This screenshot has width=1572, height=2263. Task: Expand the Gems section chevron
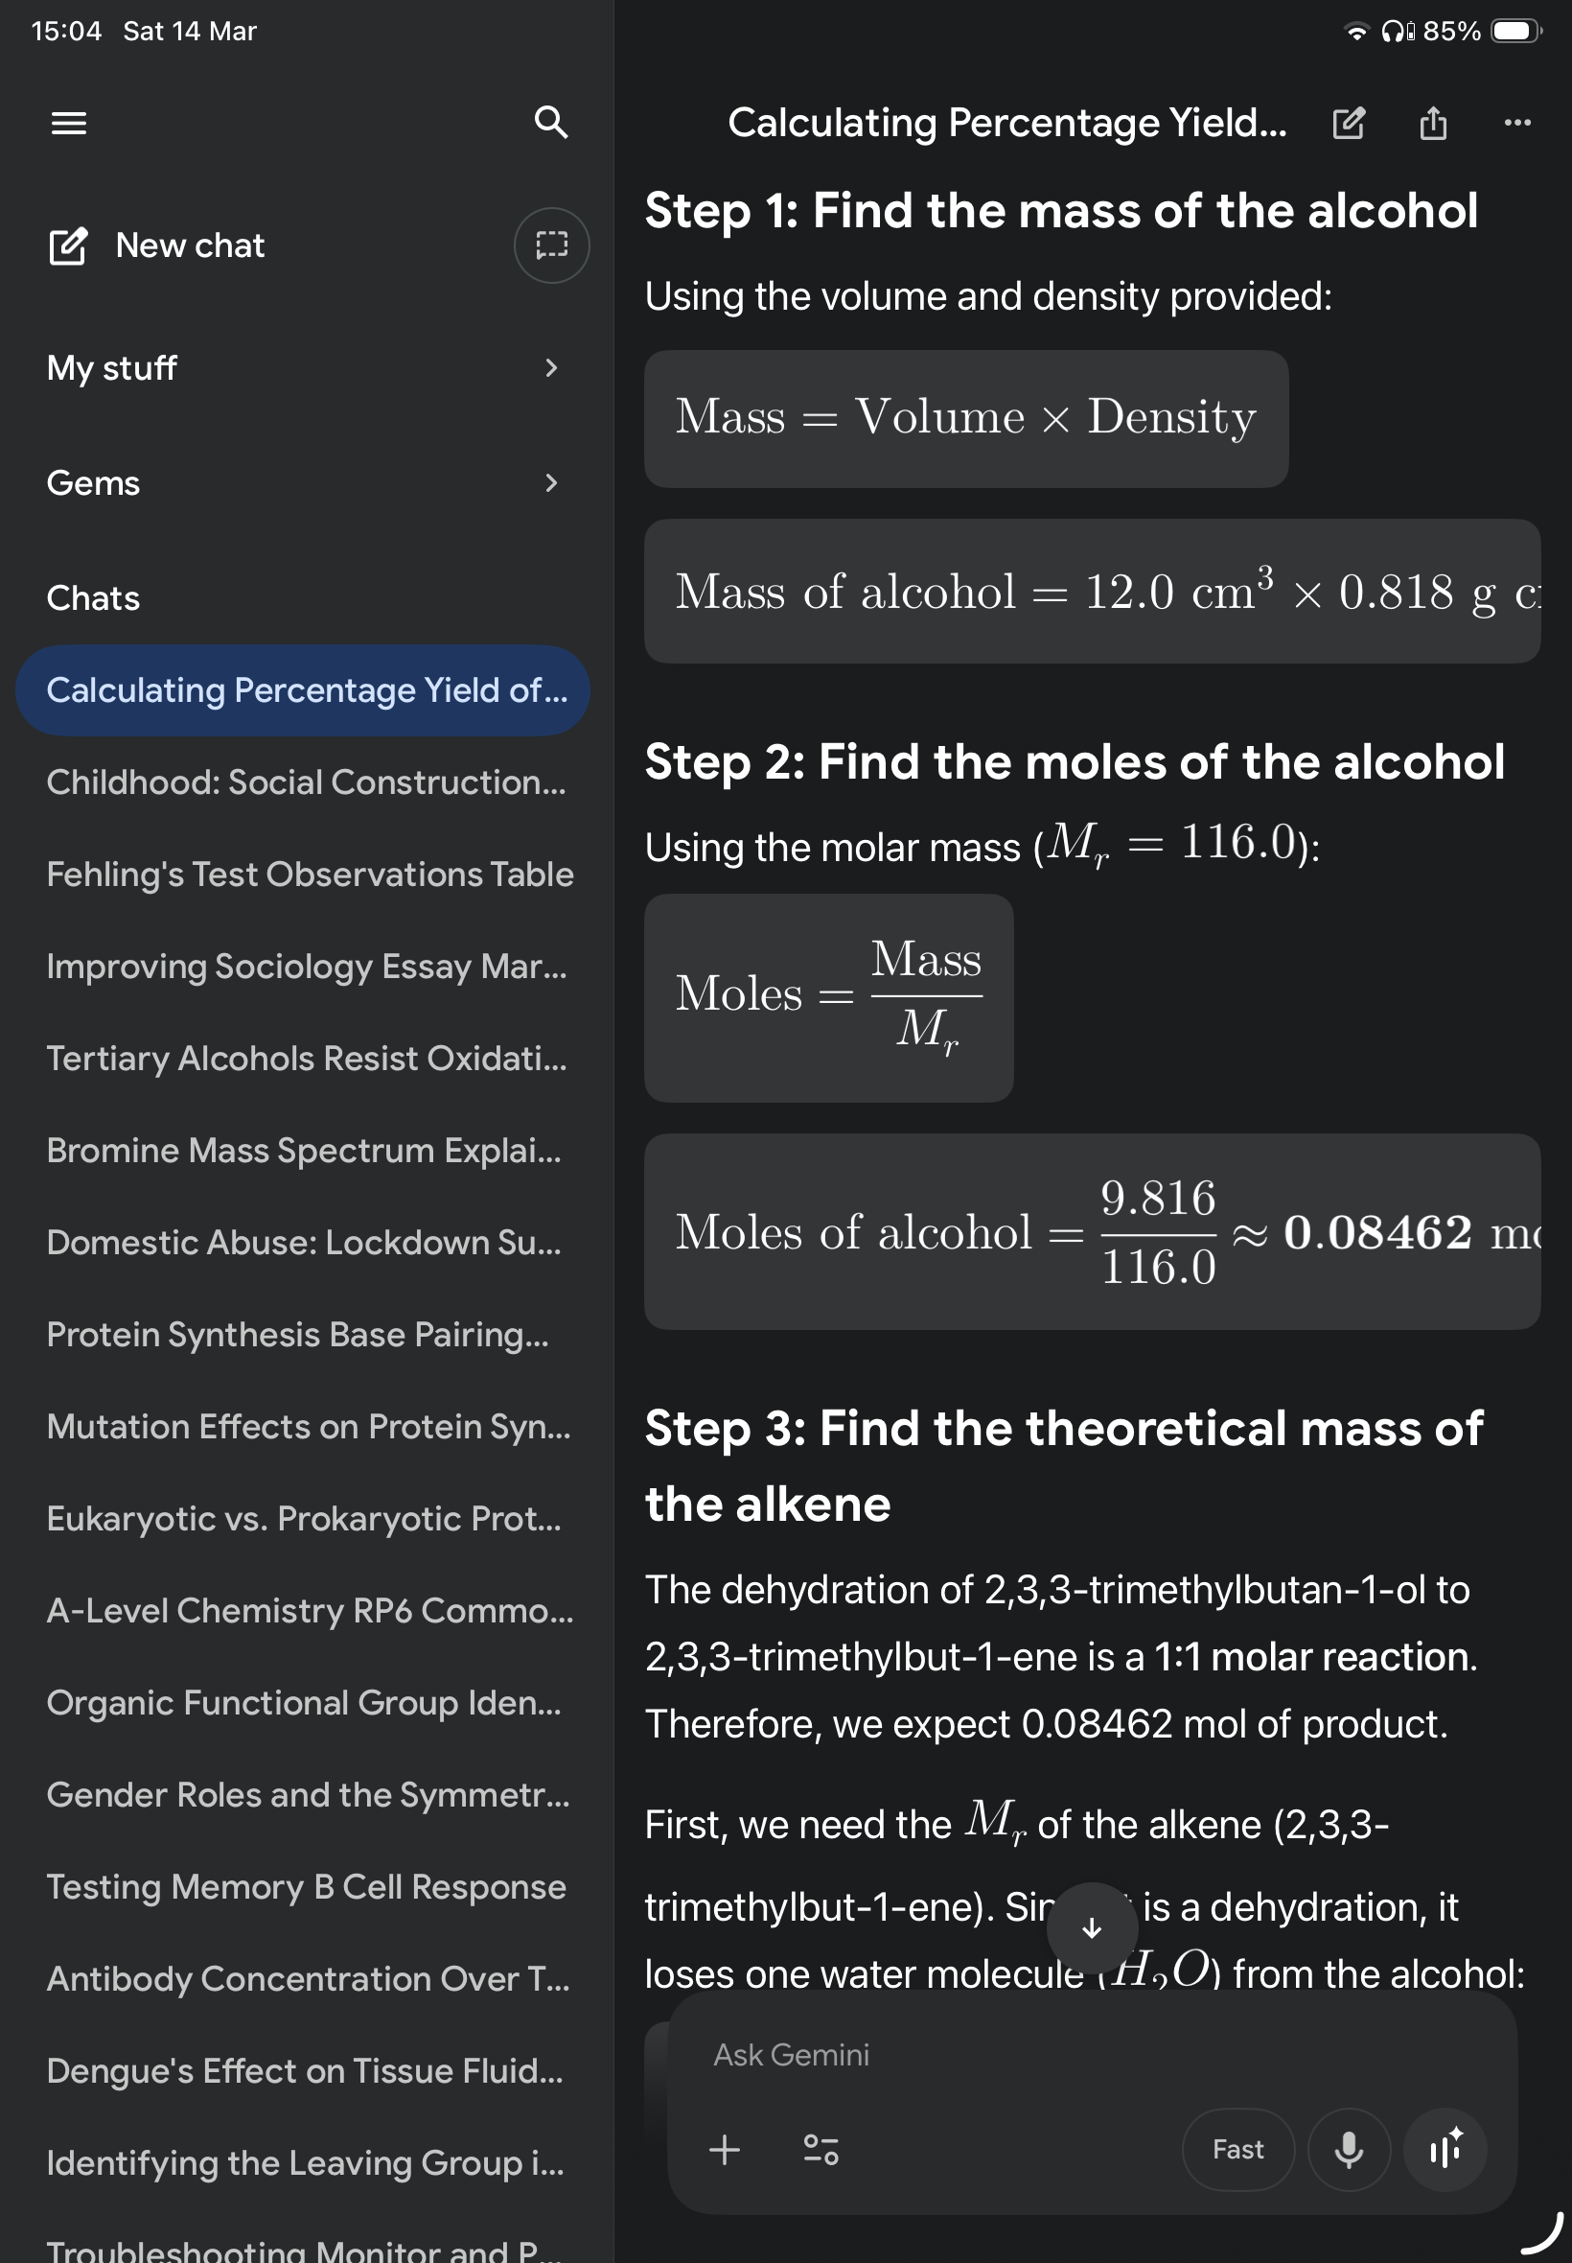click(550, 482)
